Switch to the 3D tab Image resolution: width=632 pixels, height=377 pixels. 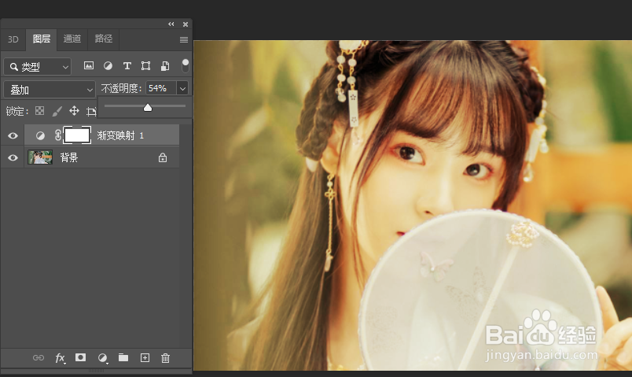(x=13, y=39)
